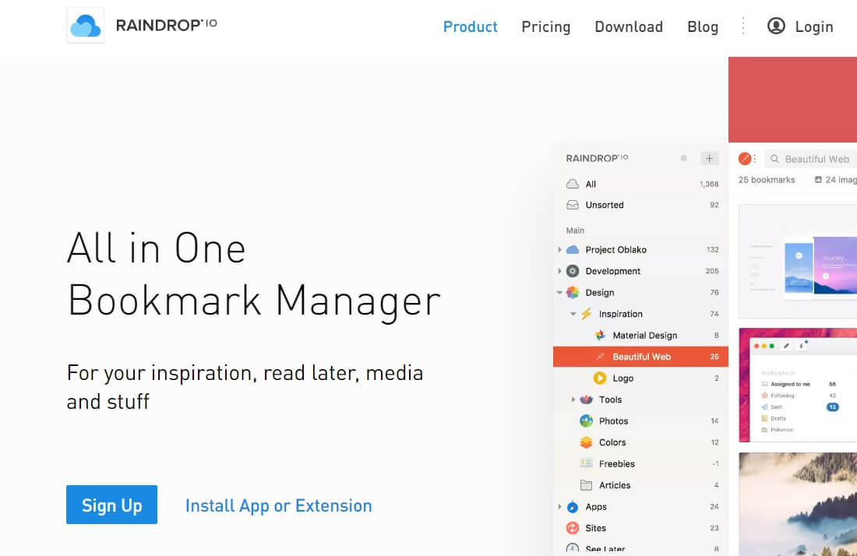Click the 25 bookmarks filter text
This screenshot has width=857, height=556.
pyautogui.click(x=767, y=180)
